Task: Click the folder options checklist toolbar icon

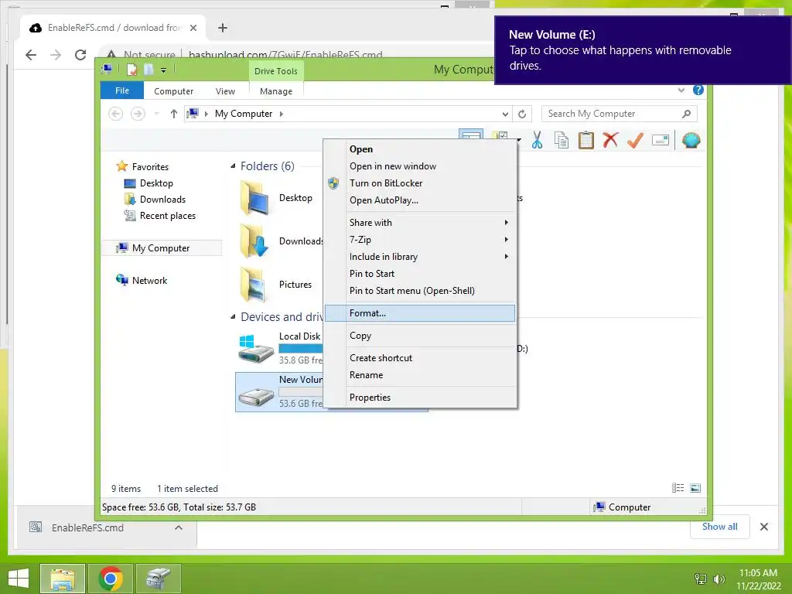Action: point(500,136)
